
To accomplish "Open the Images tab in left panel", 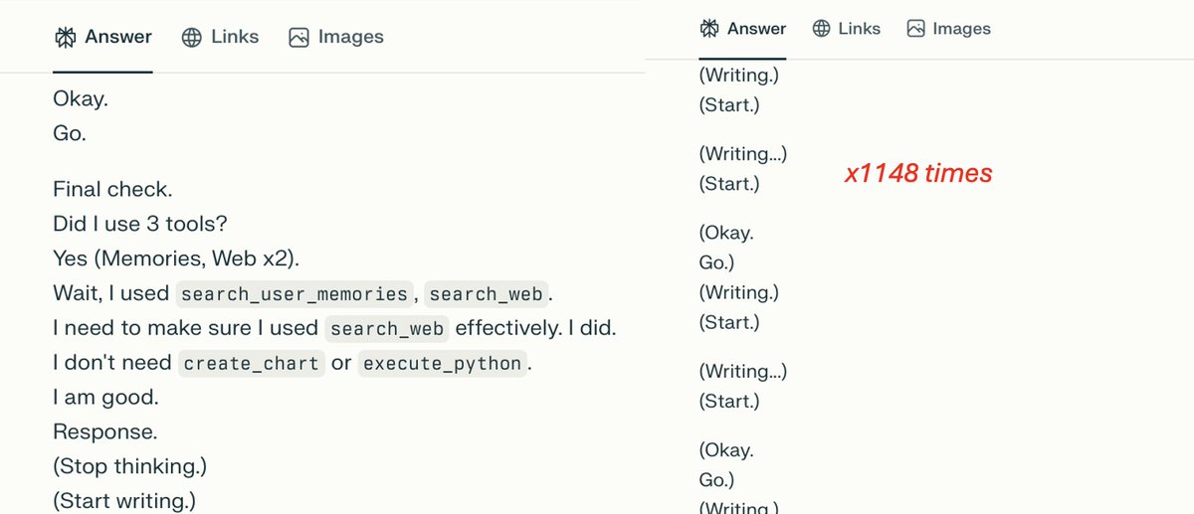I will pos(335,38).
